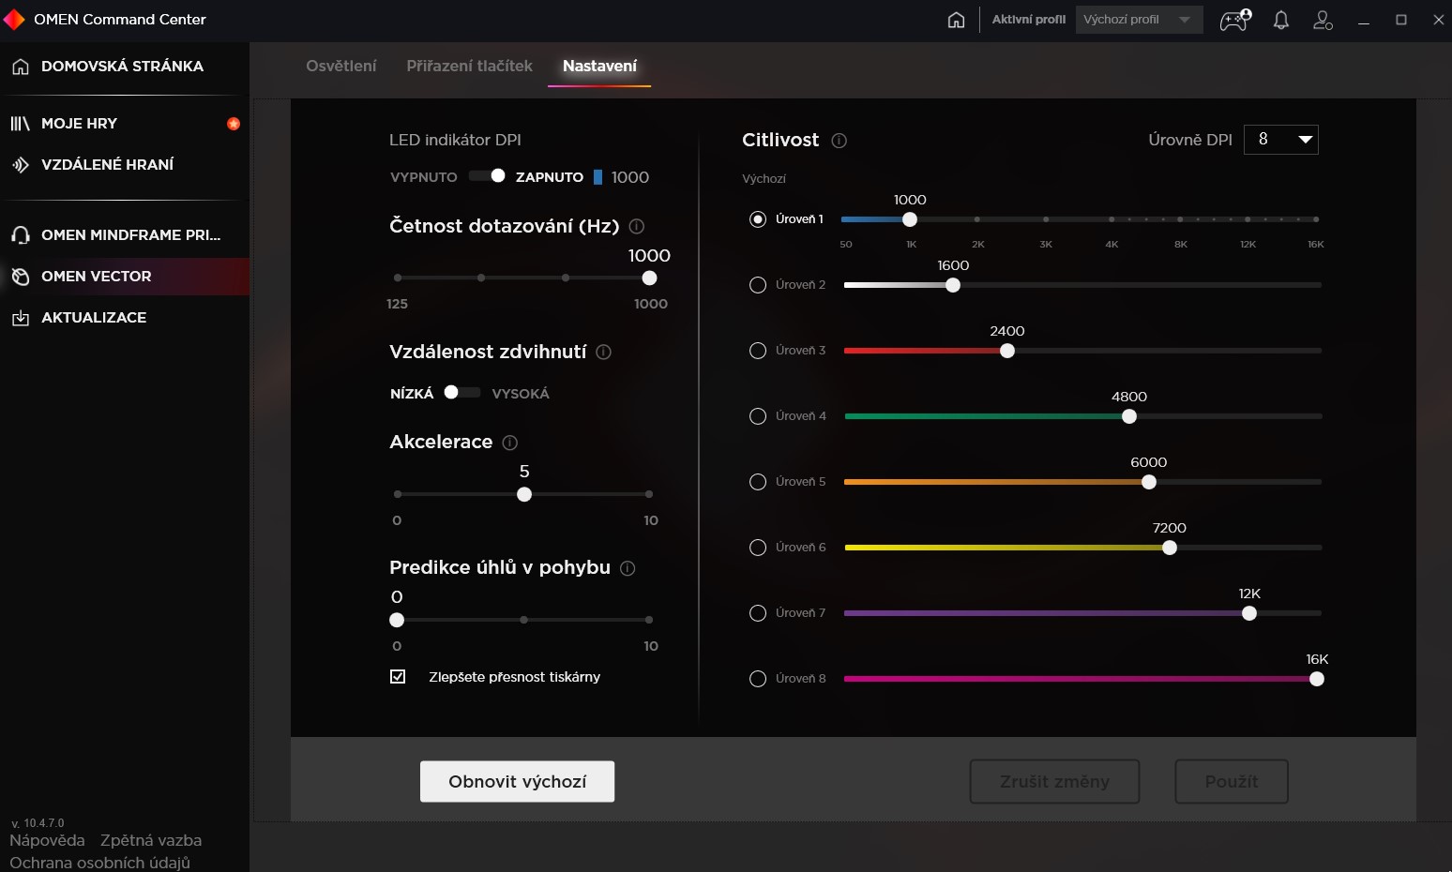Screen dimensions: 1452x872
Task: Select Úroveň 8 radio button
Action: click(x=758, y=679)
